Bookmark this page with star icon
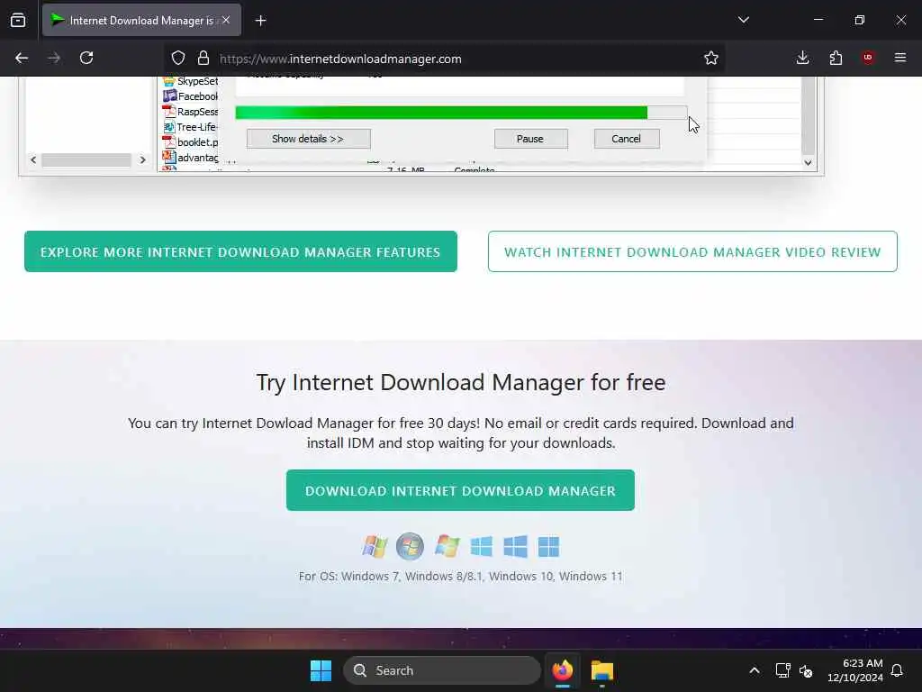 click(711, 58)
